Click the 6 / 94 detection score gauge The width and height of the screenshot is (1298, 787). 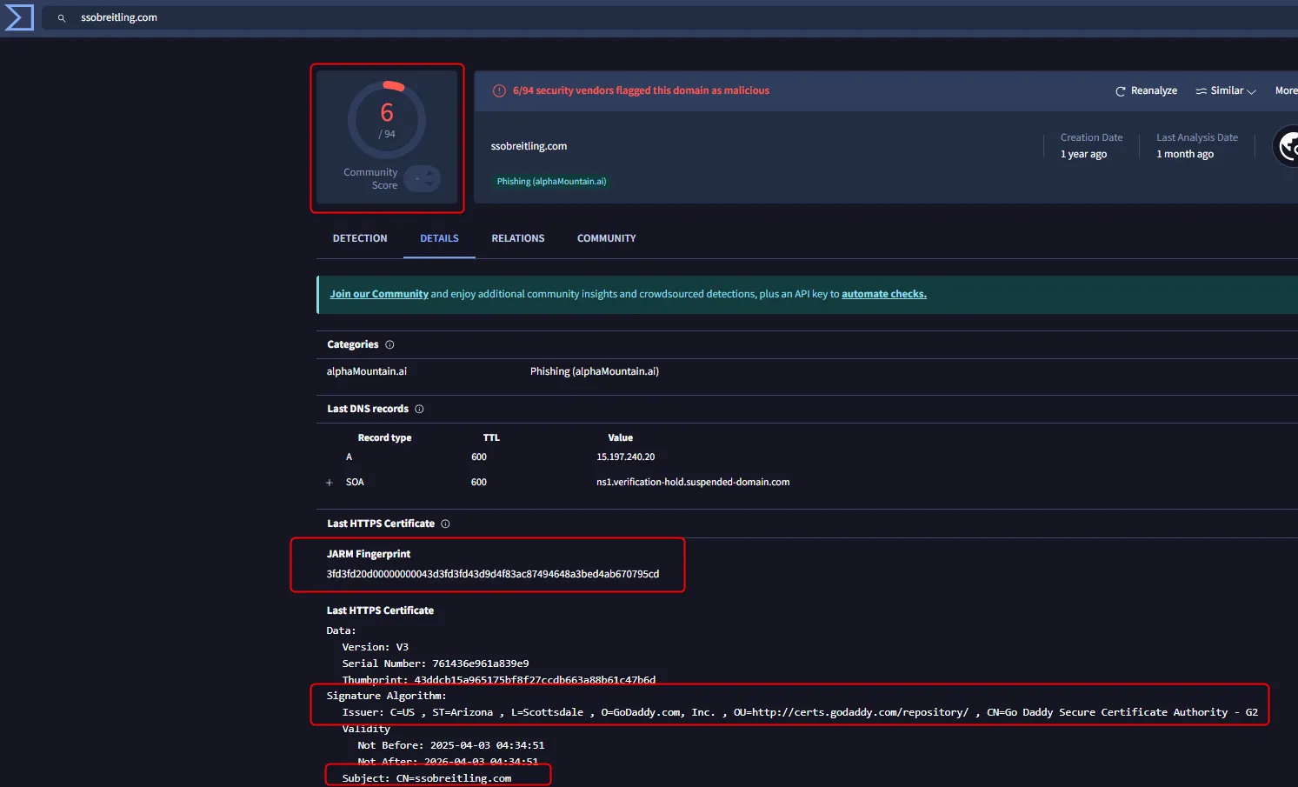(x=387, y=120)
